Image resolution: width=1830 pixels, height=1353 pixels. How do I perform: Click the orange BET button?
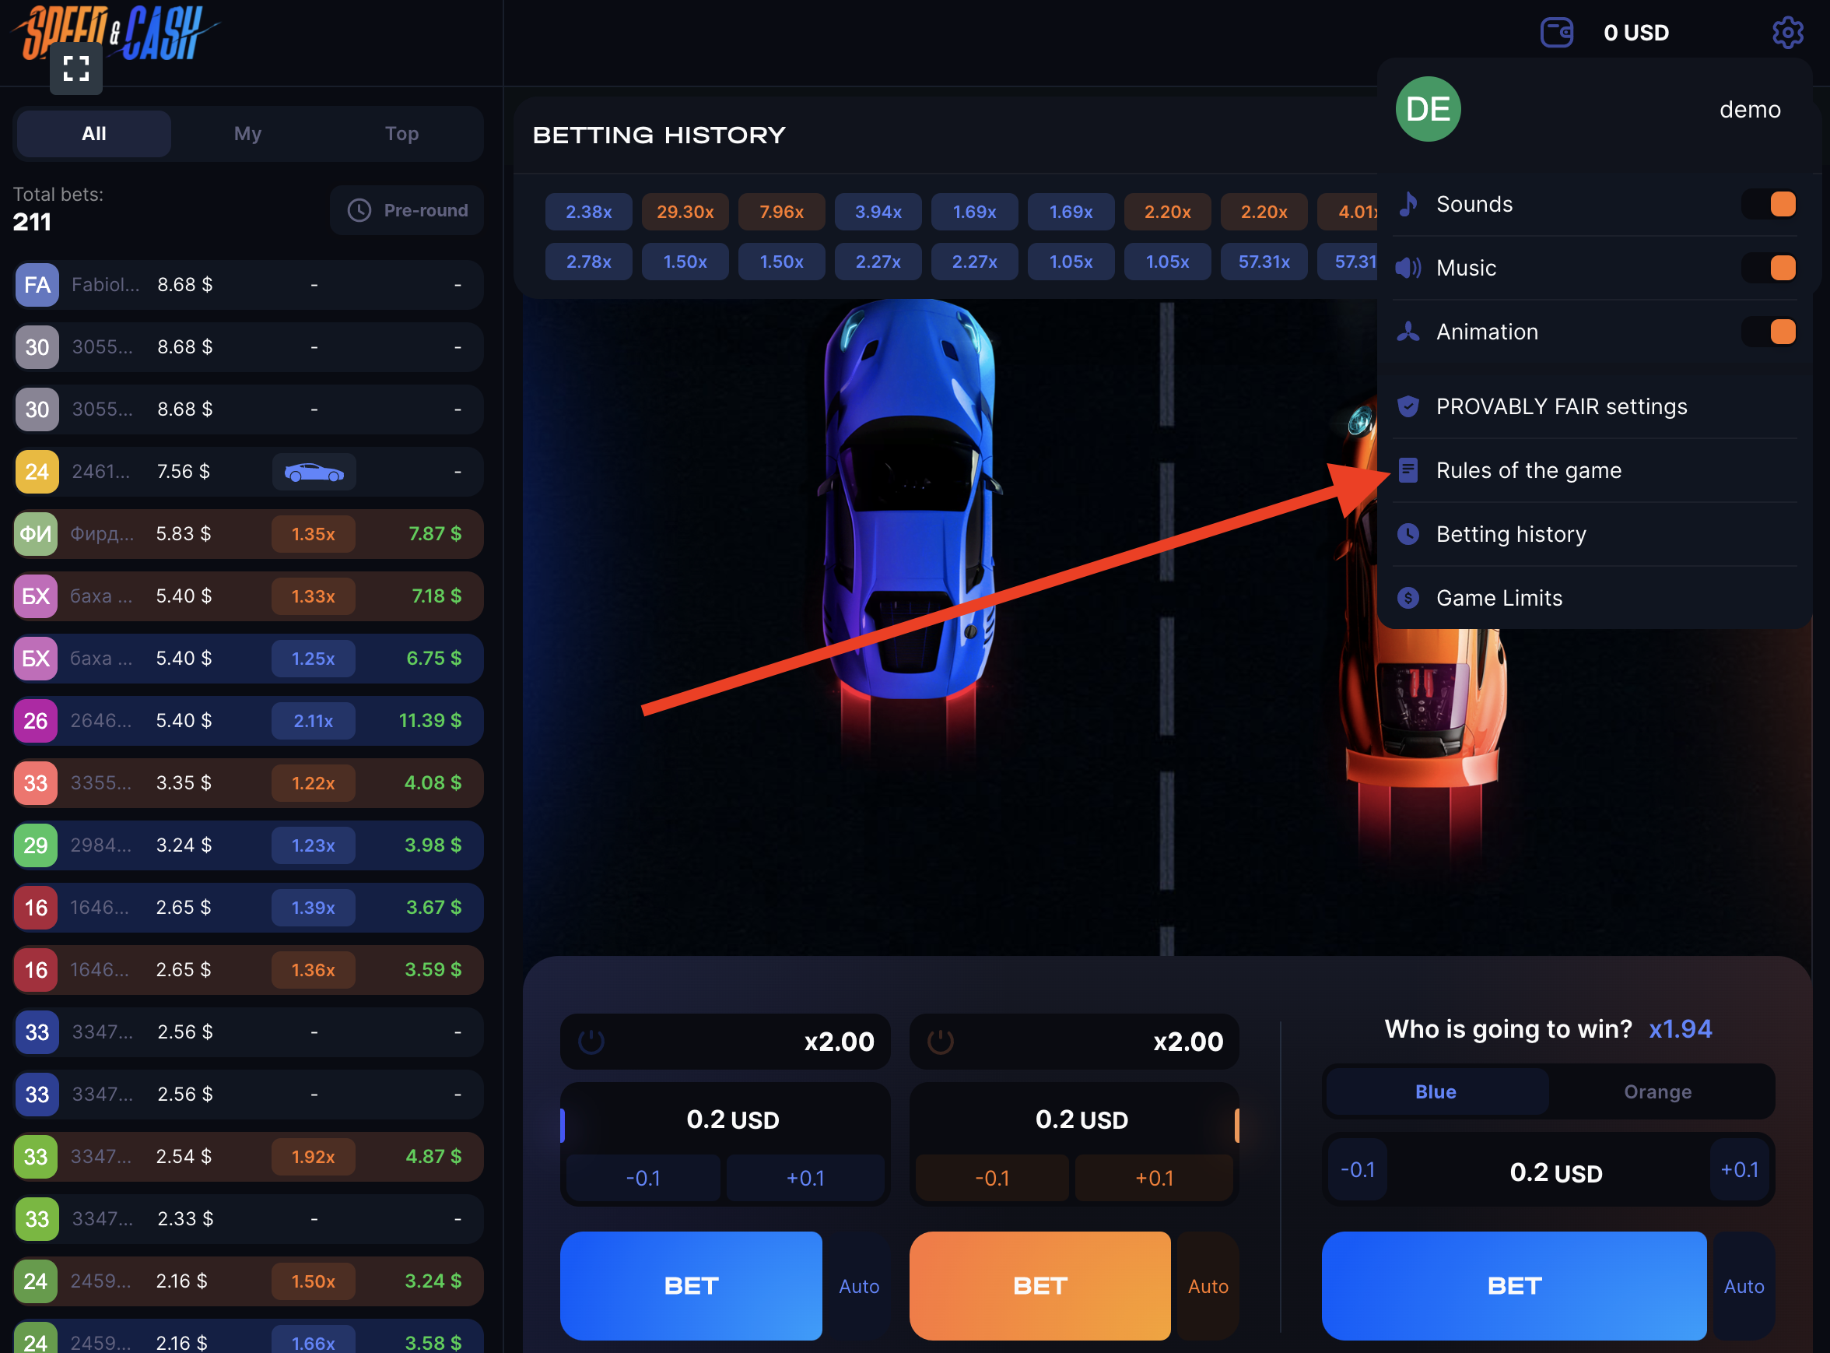point(1039,1286)
